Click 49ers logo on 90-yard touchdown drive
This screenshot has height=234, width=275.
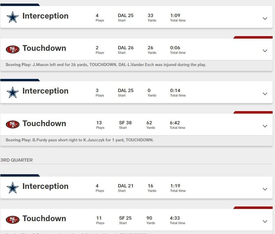coord(13,220)
